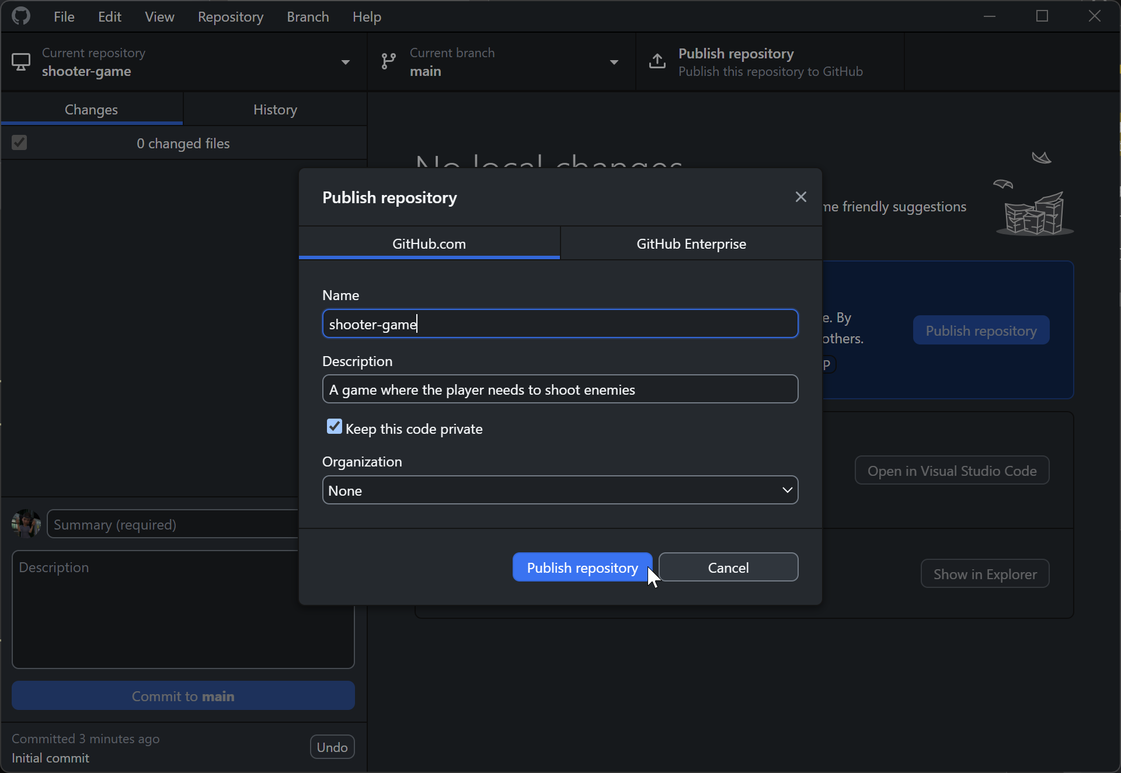The height and width of the screenshot is (773, 1121).
Task: Click the Commit to main button
Action: click(183, 696)
